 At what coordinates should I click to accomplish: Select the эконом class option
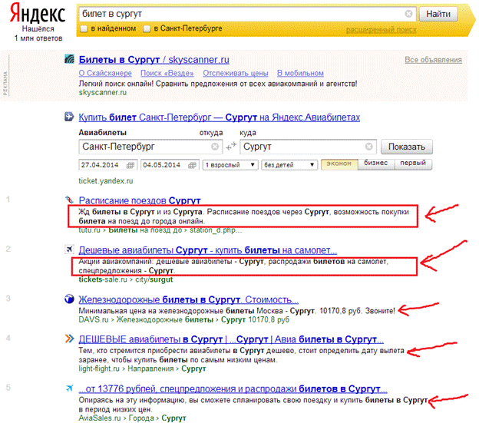(339, 164)
